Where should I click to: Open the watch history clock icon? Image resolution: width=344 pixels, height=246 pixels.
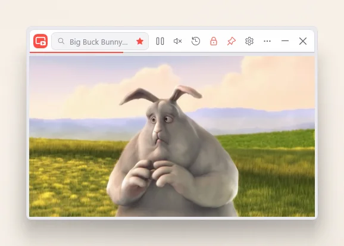pyautogui.click(x=196, y=41)
